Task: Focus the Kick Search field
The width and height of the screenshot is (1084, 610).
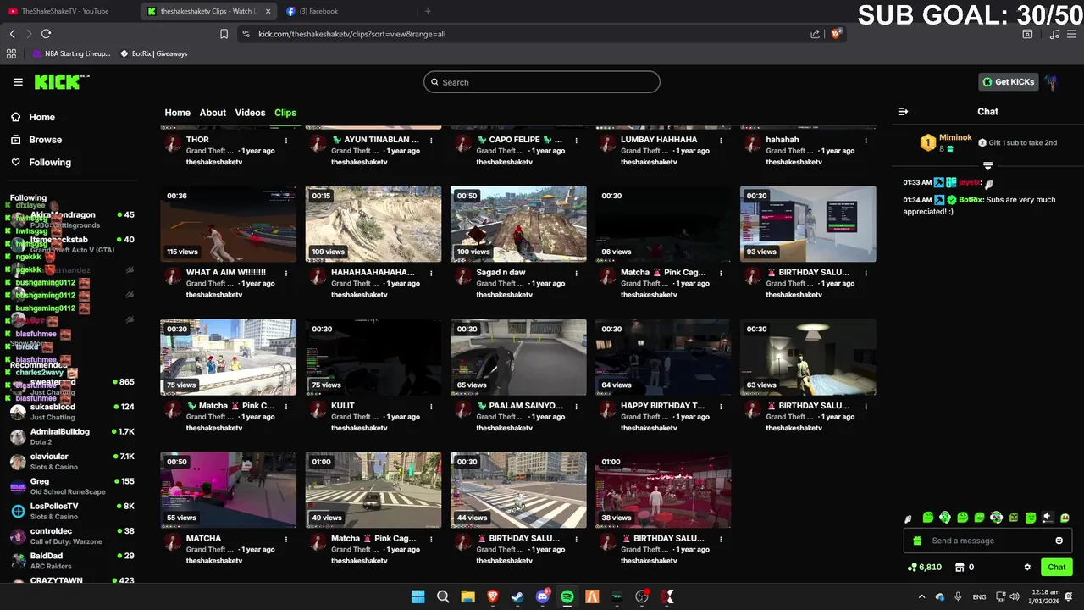Action: point(542,82)
